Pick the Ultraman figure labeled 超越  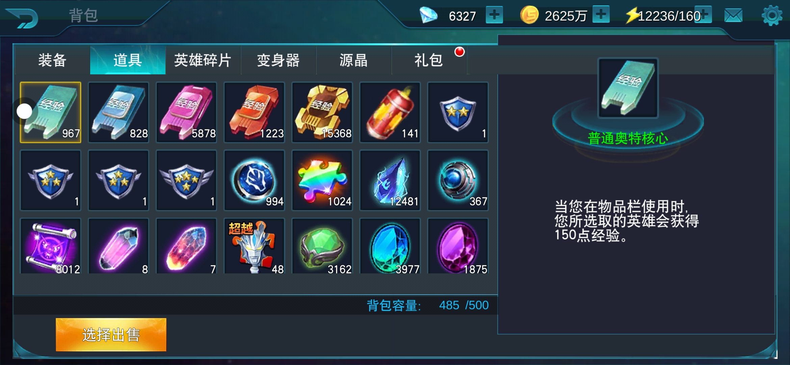point(254,246)
